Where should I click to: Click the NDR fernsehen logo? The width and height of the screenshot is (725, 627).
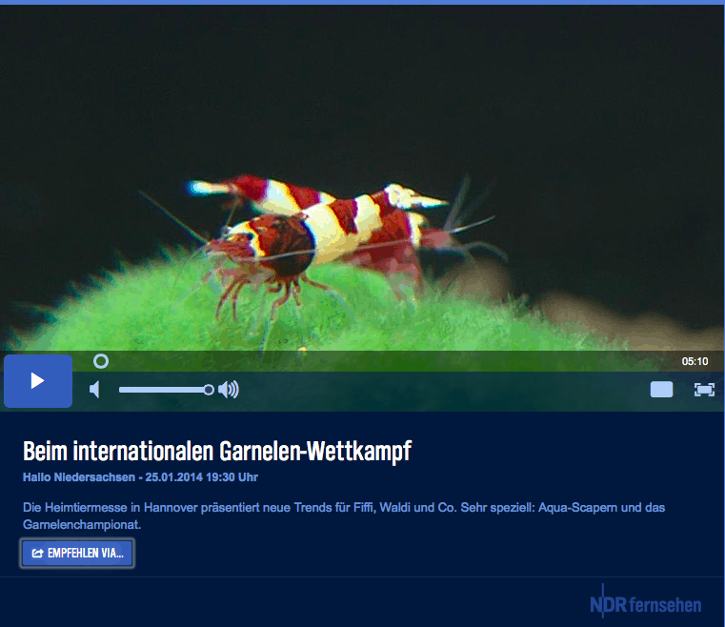645,603
